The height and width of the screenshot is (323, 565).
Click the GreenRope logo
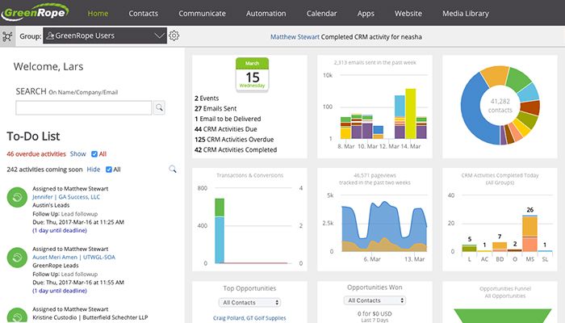click(x=35, y=12)
